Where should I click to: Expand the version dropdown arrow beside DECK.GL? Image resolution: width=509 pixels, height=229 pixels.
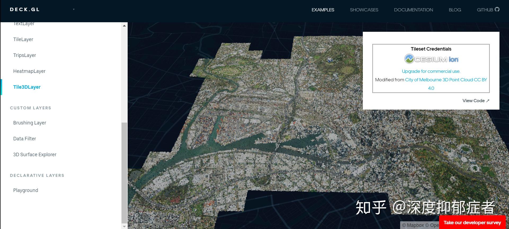74,10
